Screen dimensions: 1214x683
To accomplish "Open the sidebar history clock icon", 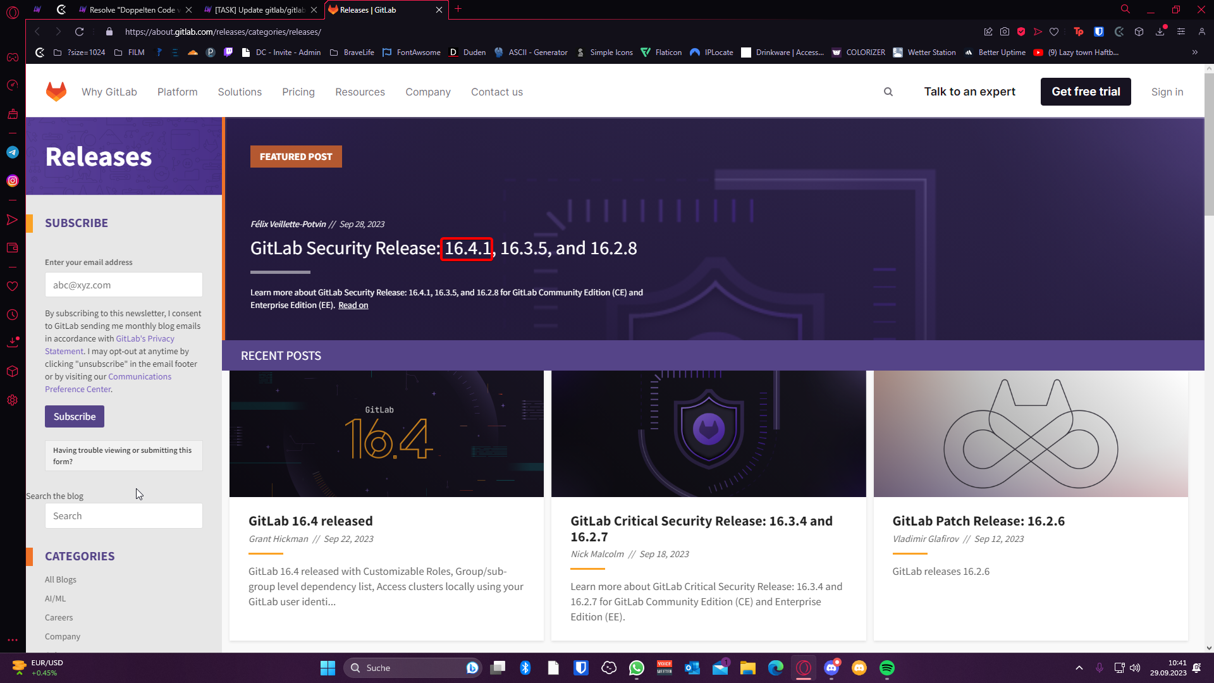I will pos(13,315).
